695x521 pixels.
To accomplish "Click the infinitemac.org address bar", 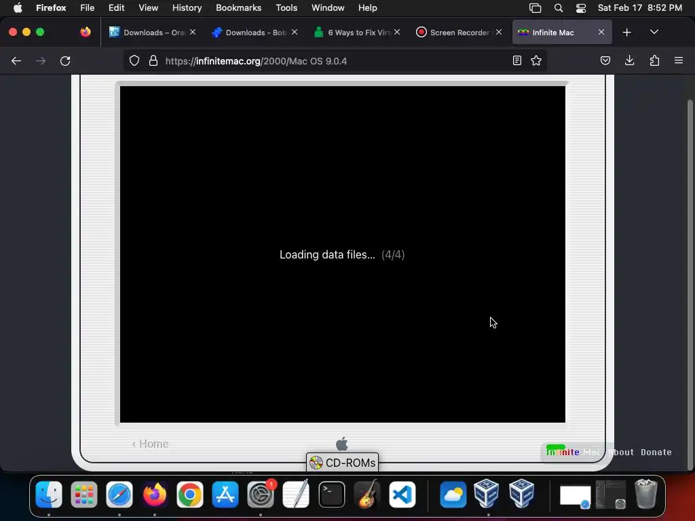I will [x=337, y=61].
